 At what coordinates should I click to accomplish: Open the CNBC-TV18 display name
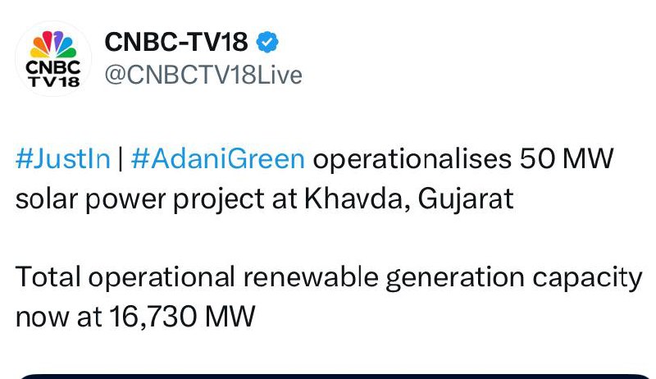176,41
